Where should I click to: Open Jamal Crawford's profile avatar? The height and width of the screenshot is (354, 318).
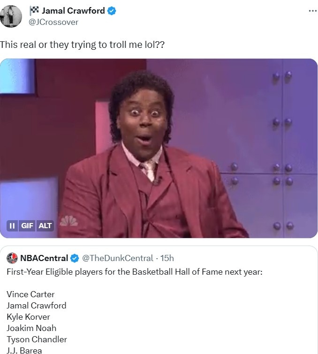click(x=11, y=16)
